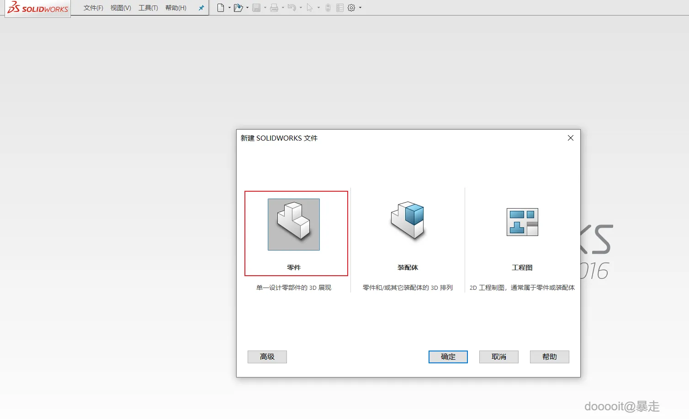The image size is (689, 419).
Task: Select the 工程图 drawing icon
Action: click(x=522, y=222)
